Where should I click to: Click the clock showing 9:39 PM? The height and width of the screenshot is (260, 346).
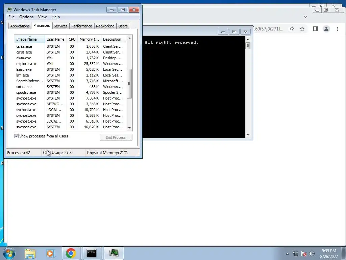(329, 251)
